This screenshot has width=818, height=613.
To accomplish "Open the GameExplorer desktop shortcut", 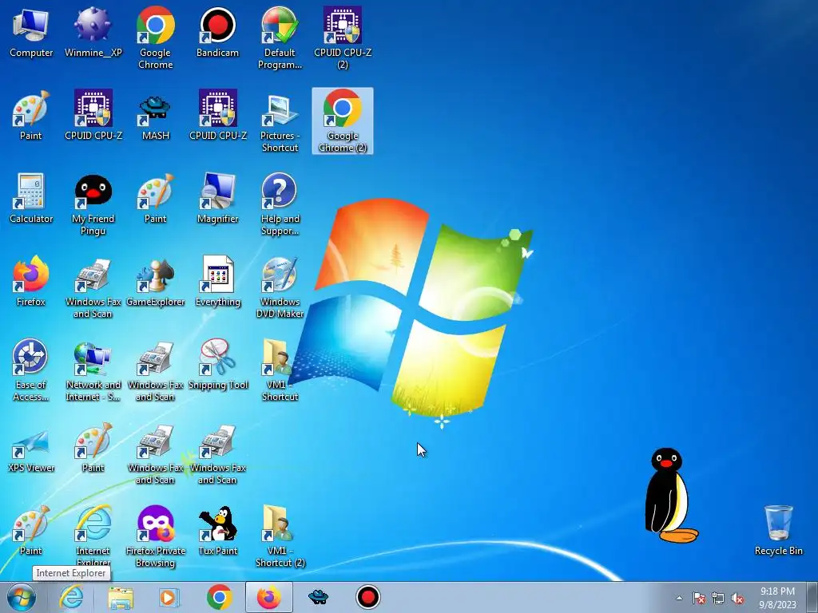I will pos(156,281).
